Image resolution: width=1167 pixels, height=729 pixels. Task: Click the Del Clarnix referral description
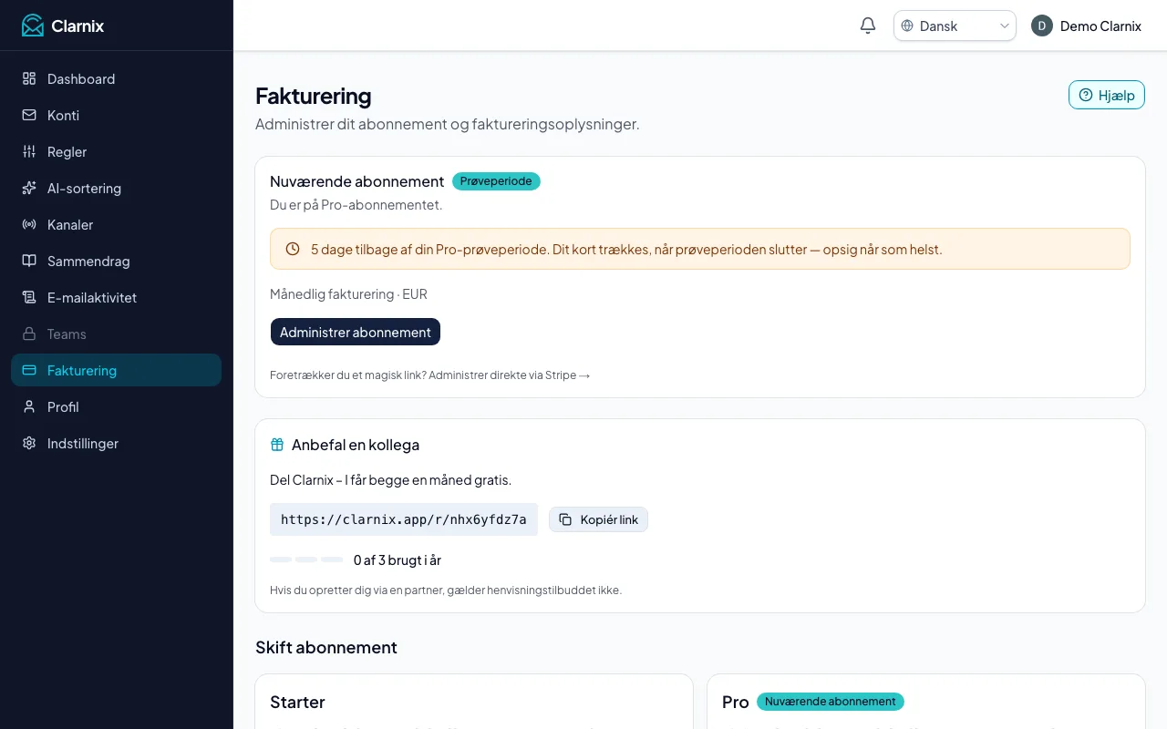(x=391, y=479)
